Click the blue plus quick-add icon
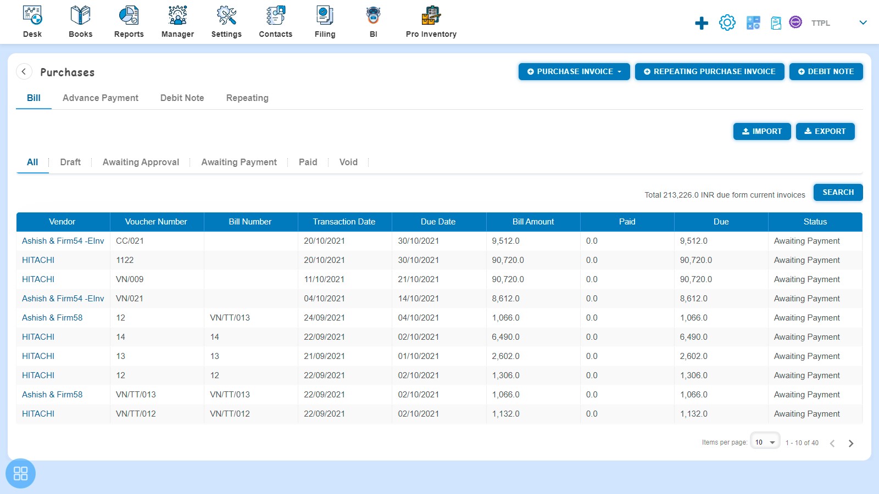 click(702, 23)
